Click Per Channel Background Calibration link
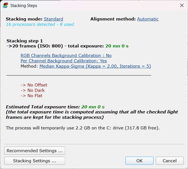The image size is (188, 169). click(64, 61)
